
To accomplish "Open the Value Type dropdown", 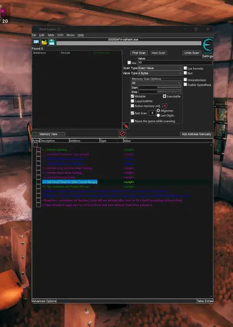I will click(x=160, y=73).
